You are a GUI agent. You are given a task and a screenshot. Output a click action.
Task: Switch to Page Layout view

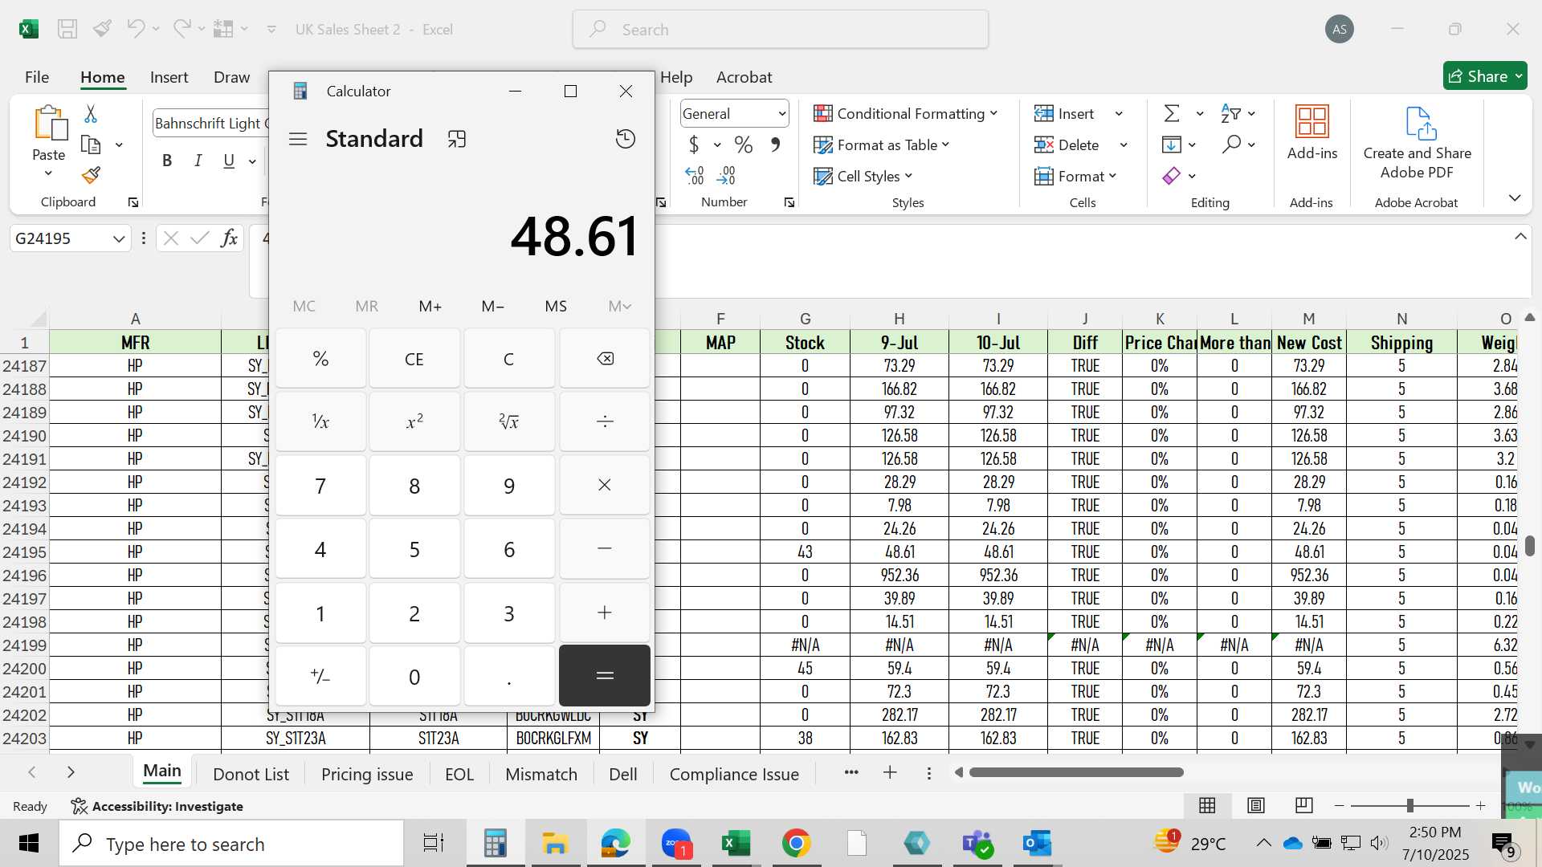pyautogui.click(x=1256, y=805)
